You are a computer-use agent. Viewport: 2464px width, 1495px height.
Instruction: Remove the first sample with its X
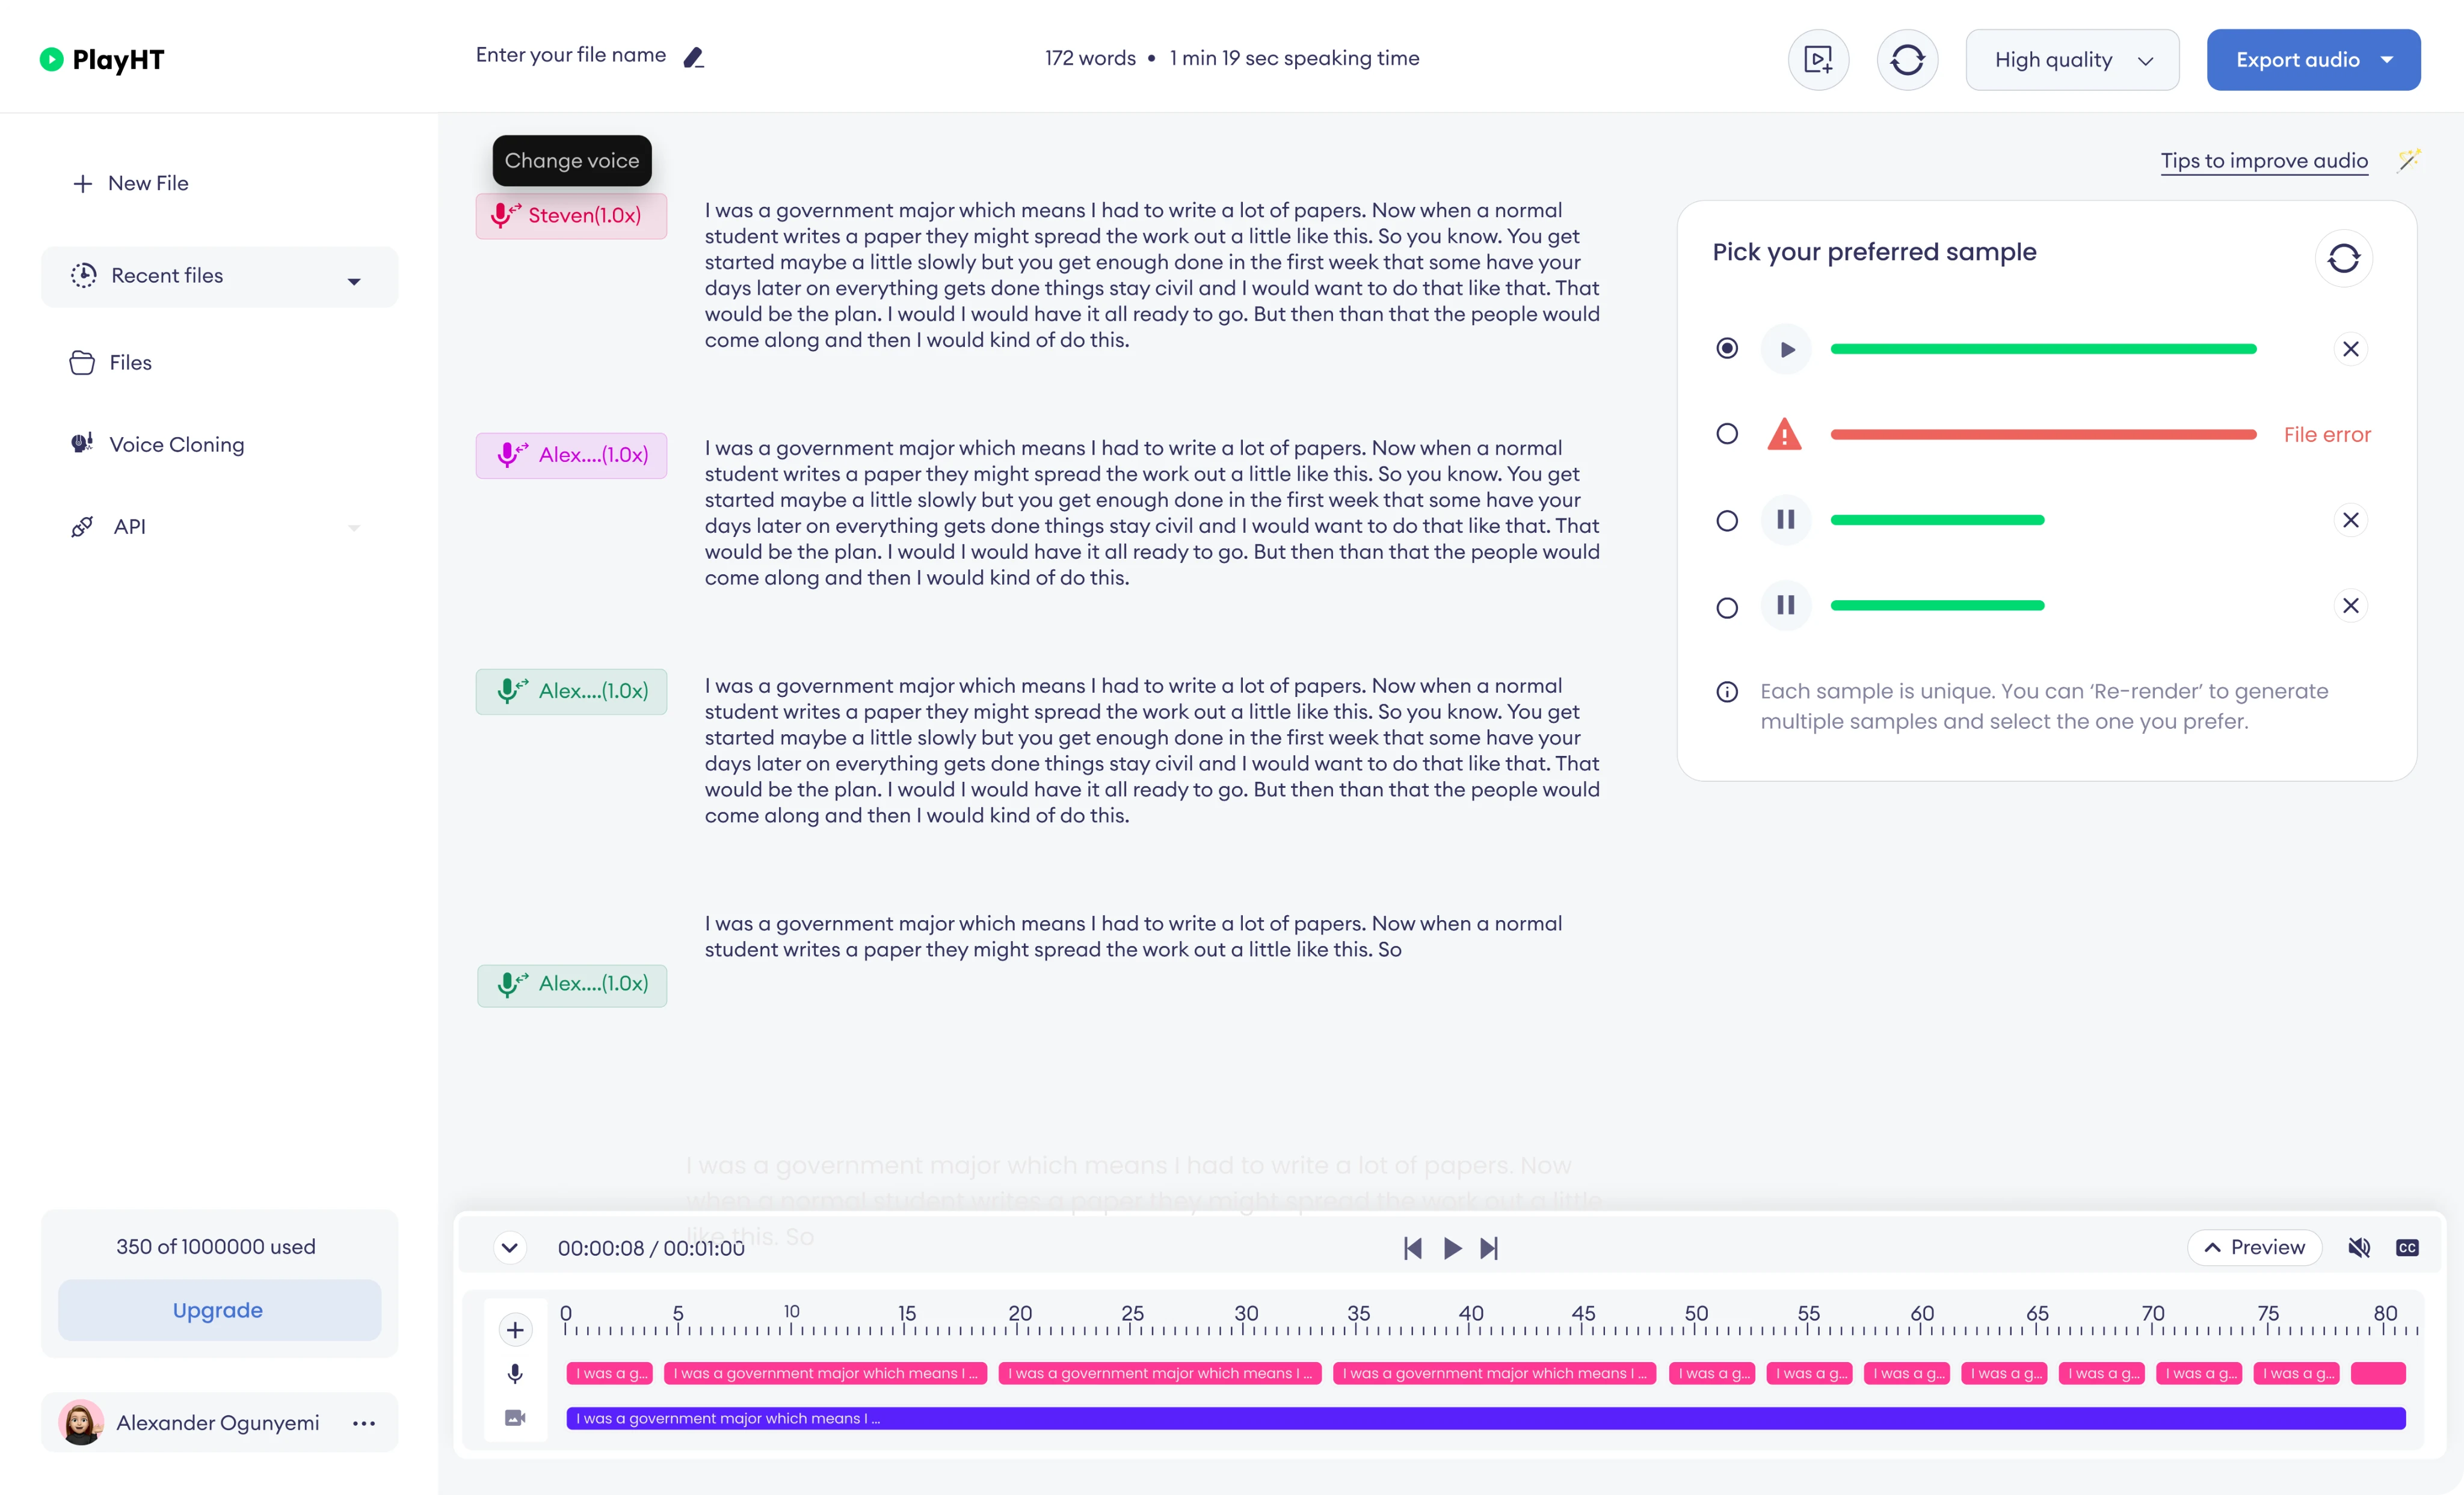2351,349
